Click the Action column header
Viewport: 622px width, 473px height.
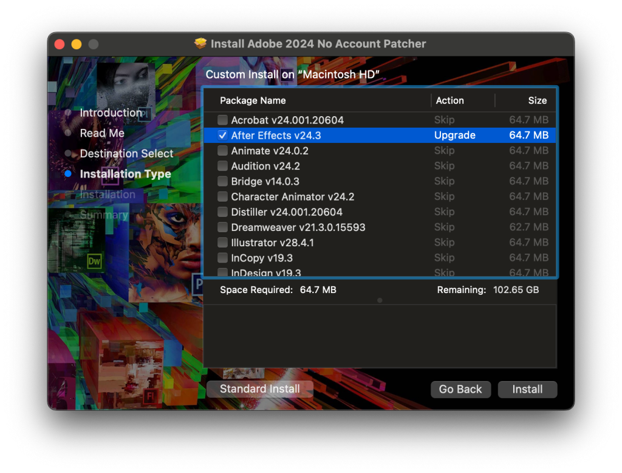[x=449, y=100]
